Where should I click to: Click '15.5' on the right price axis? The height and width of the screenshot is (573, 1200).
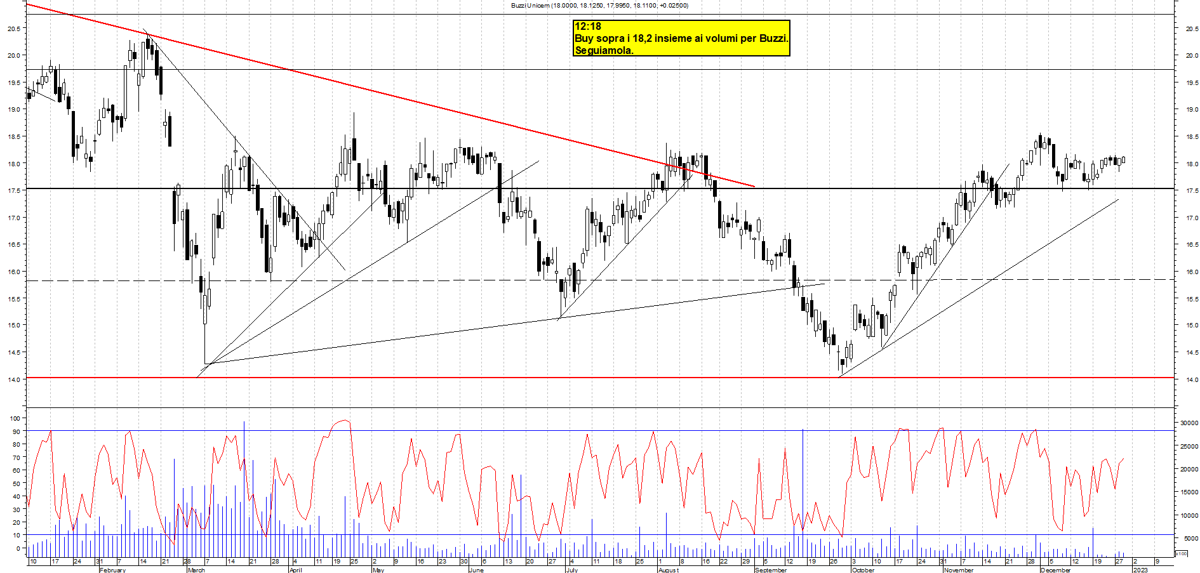point(1192,299)
